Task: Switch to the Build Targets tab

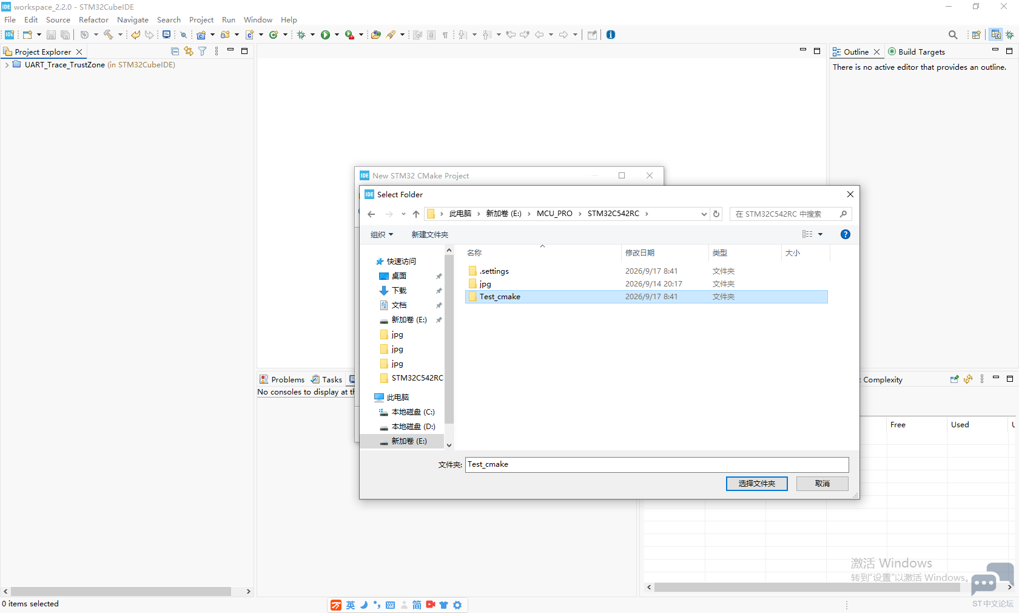Action: coord(916,52)
